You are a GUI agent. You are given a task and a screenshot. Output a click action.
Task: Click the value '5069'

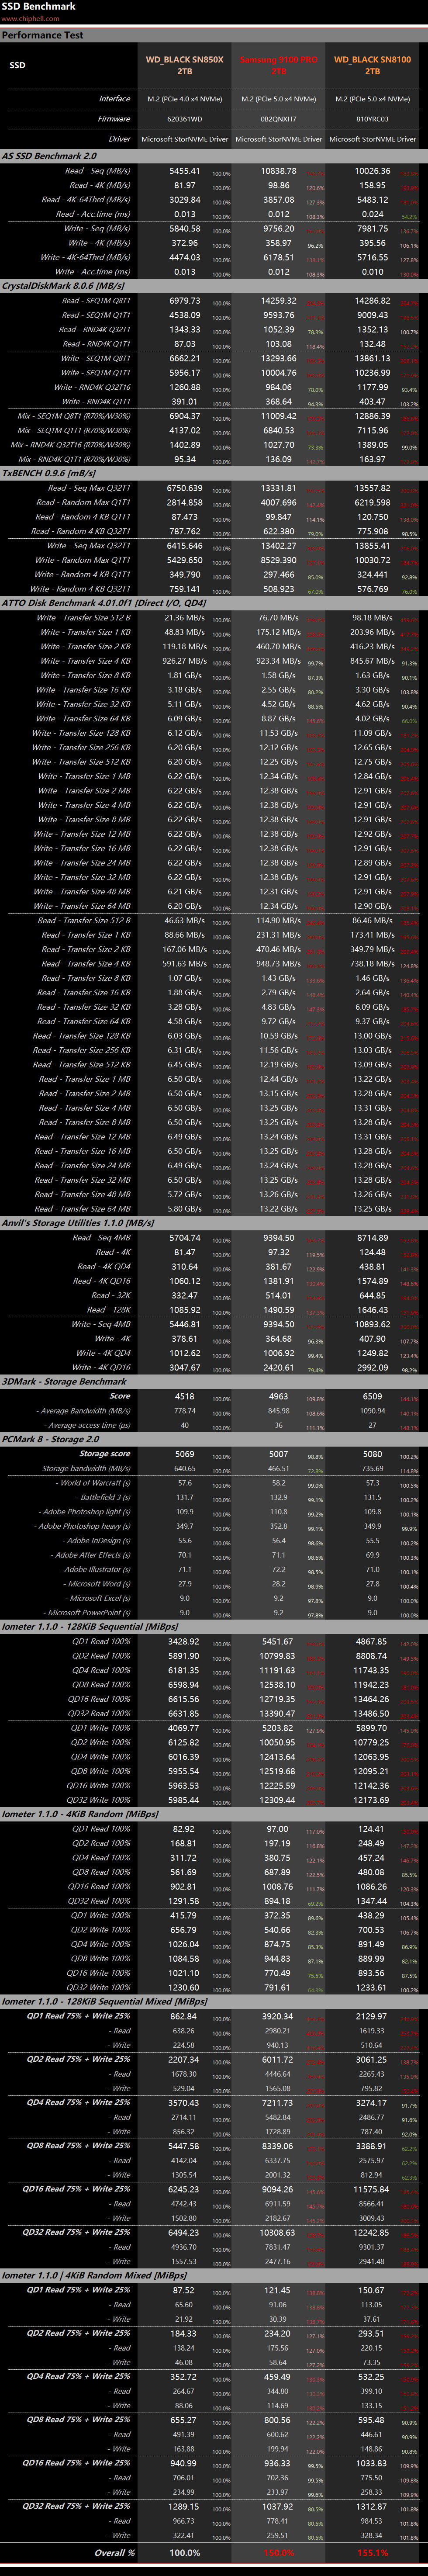(185, 1454)
